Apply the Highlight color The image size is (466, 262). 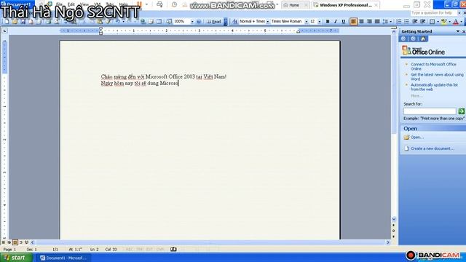click(x=443, y=22)
